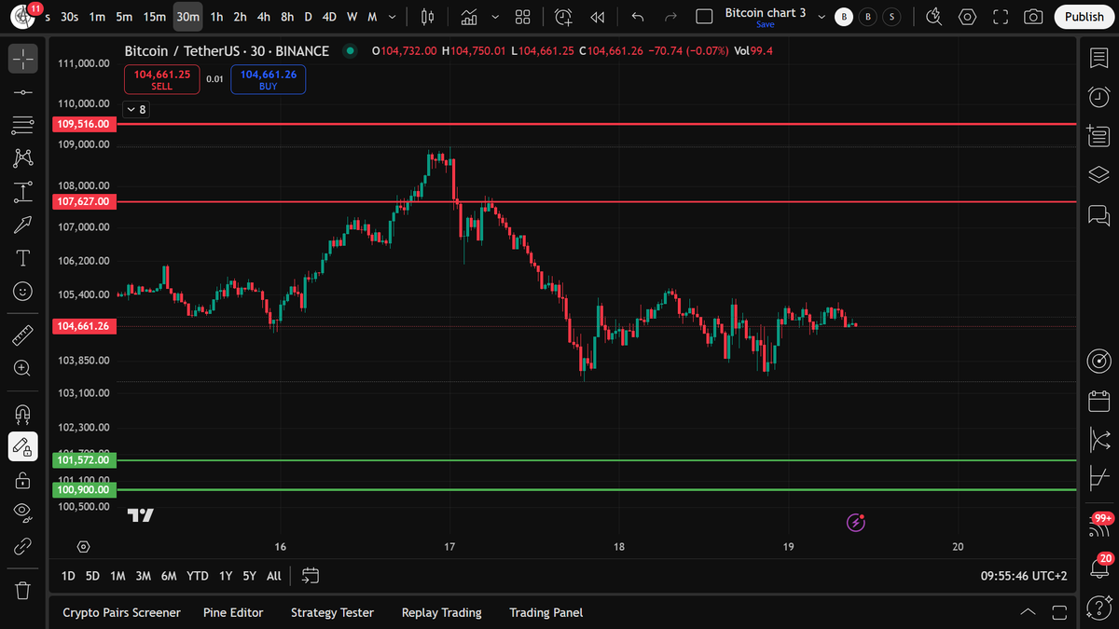Enter fullscreen mode

pos(1001,17)
